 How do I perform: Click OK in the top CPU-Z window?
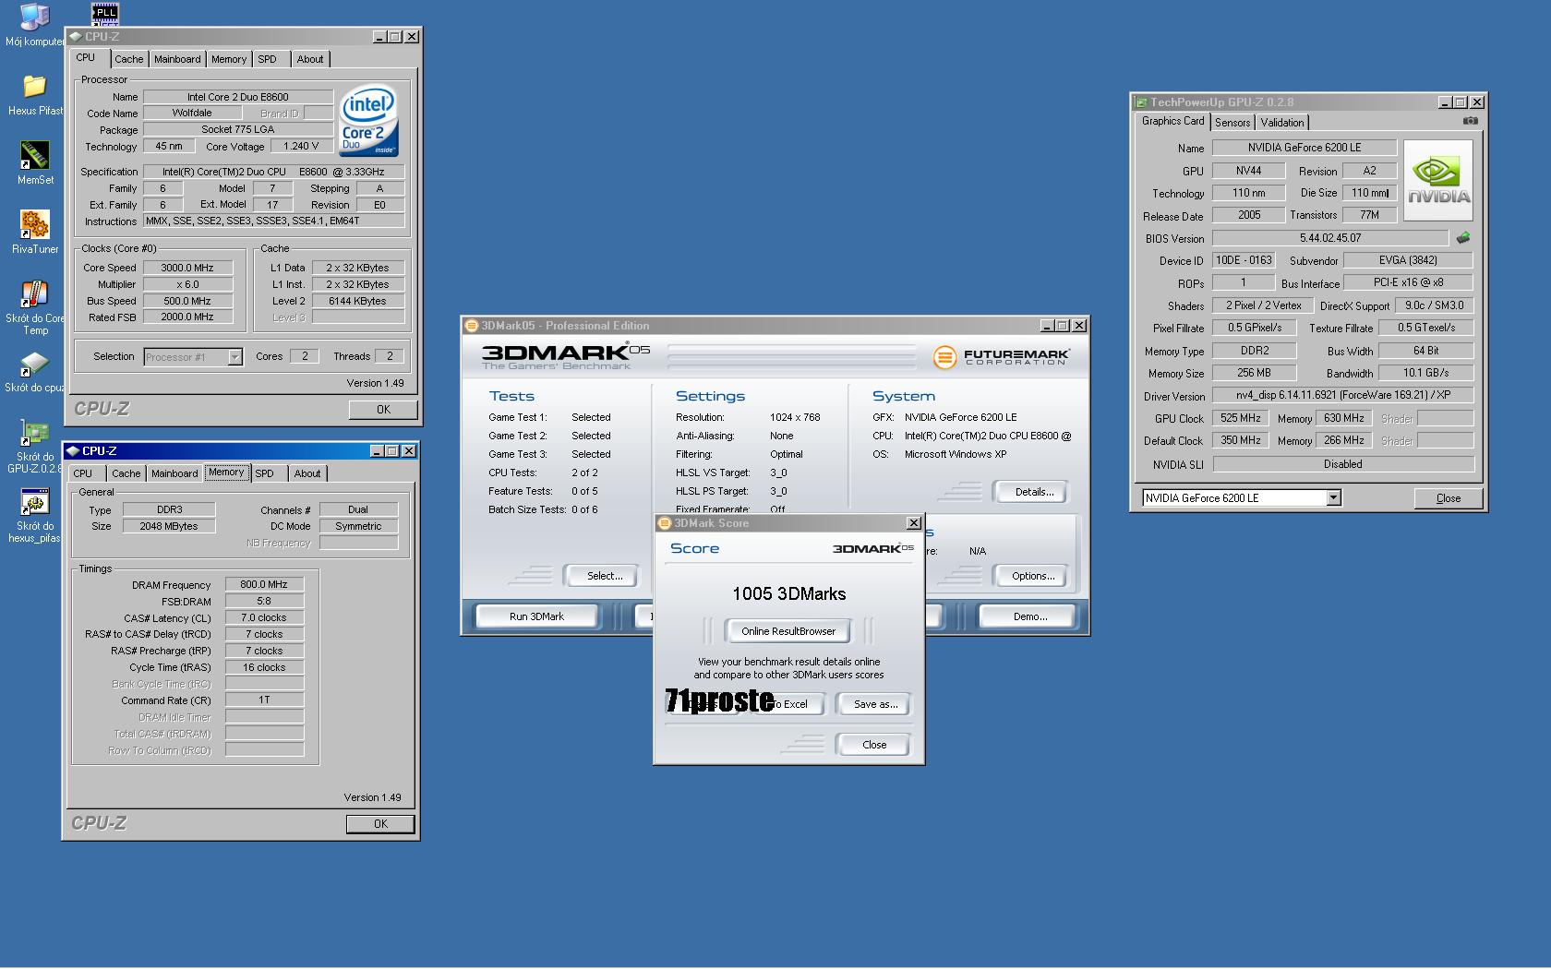click(x=383, y=410)
